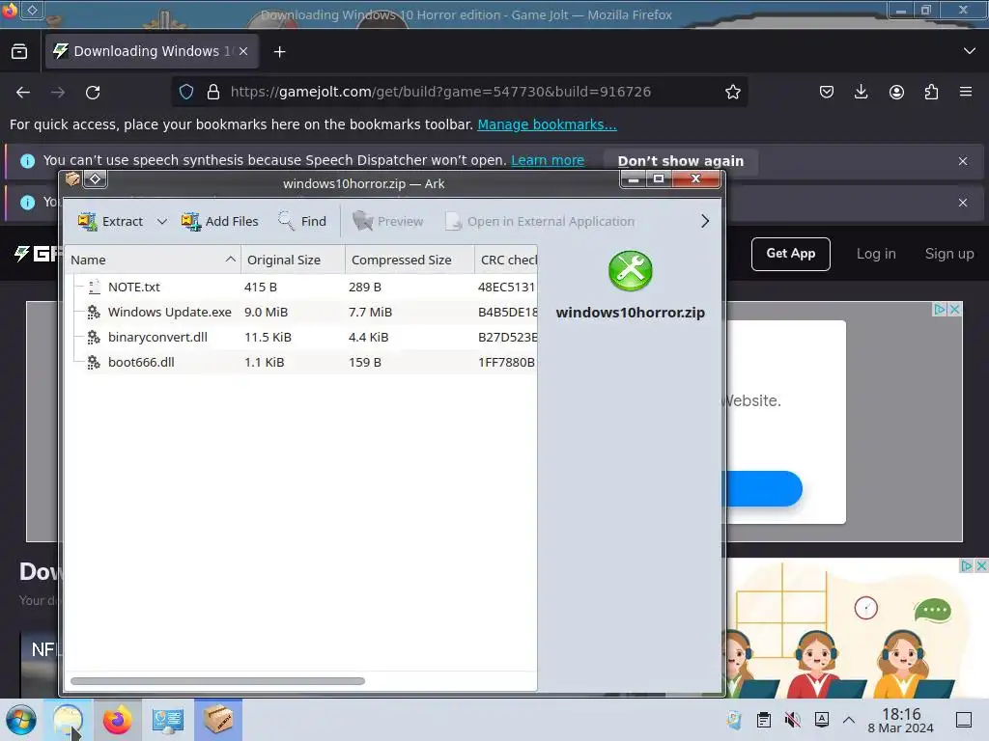Click the muted volume icon in the system tray
This screenshot has width=989, height=741.
(792, 720)
